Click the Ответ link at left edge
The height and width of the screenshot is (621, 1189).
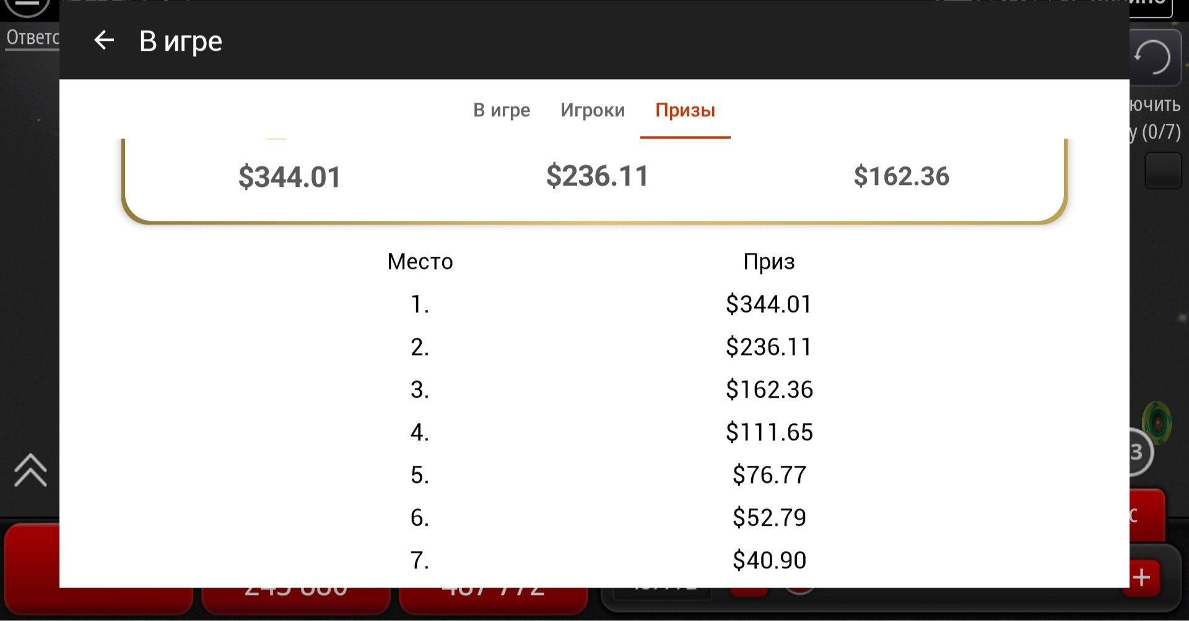pos(32,38)
